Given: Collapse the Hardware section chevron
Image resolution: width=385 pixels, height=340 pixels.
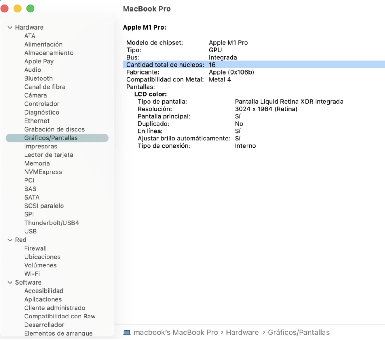Looking at the screenshot, I should (10, 28).
